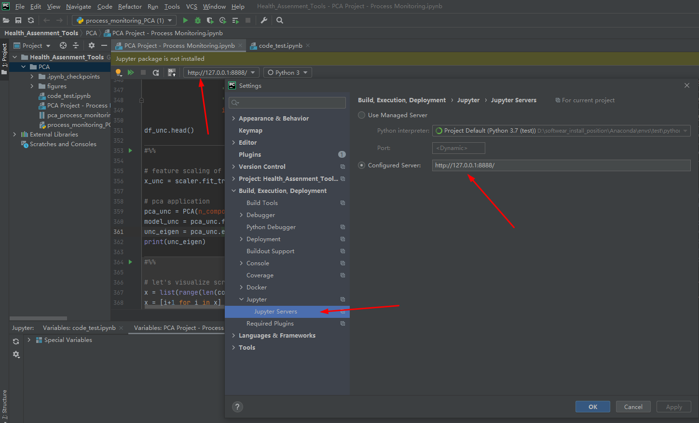Run cell at line 364
This screenshot has width=699, height=423.
[x=130, y=262]
